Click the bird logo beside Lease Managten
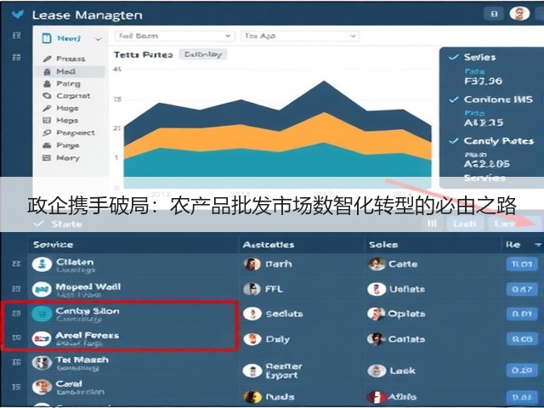 tap(18, 14)
